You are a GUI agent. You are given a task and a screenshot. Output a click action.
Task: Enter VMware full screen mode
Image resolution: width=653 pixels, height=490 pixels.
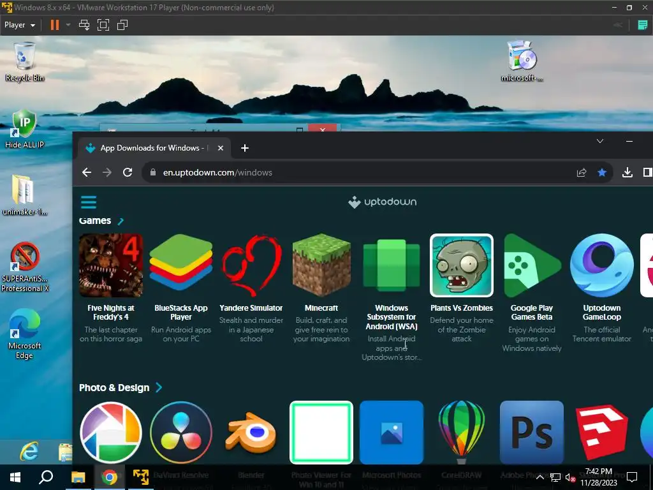point(103,25)
